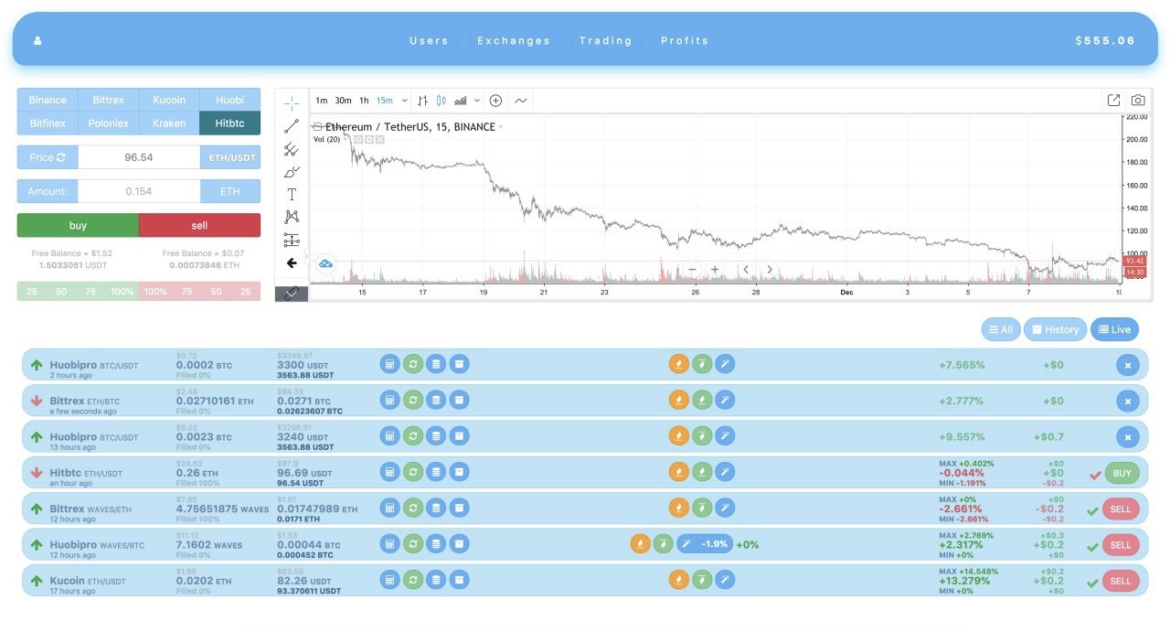
Task: Switch the order list to History view
Action: (x=1055, y=330)
